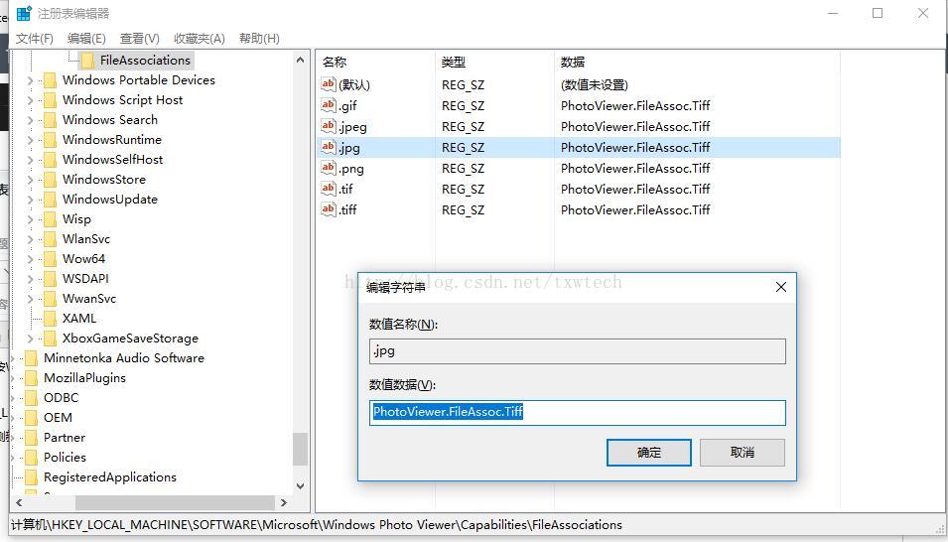Click the Wisp folder icon
The width and height of the screenshot is (948, 542).
pyautogui.click(x=51, y=219)
